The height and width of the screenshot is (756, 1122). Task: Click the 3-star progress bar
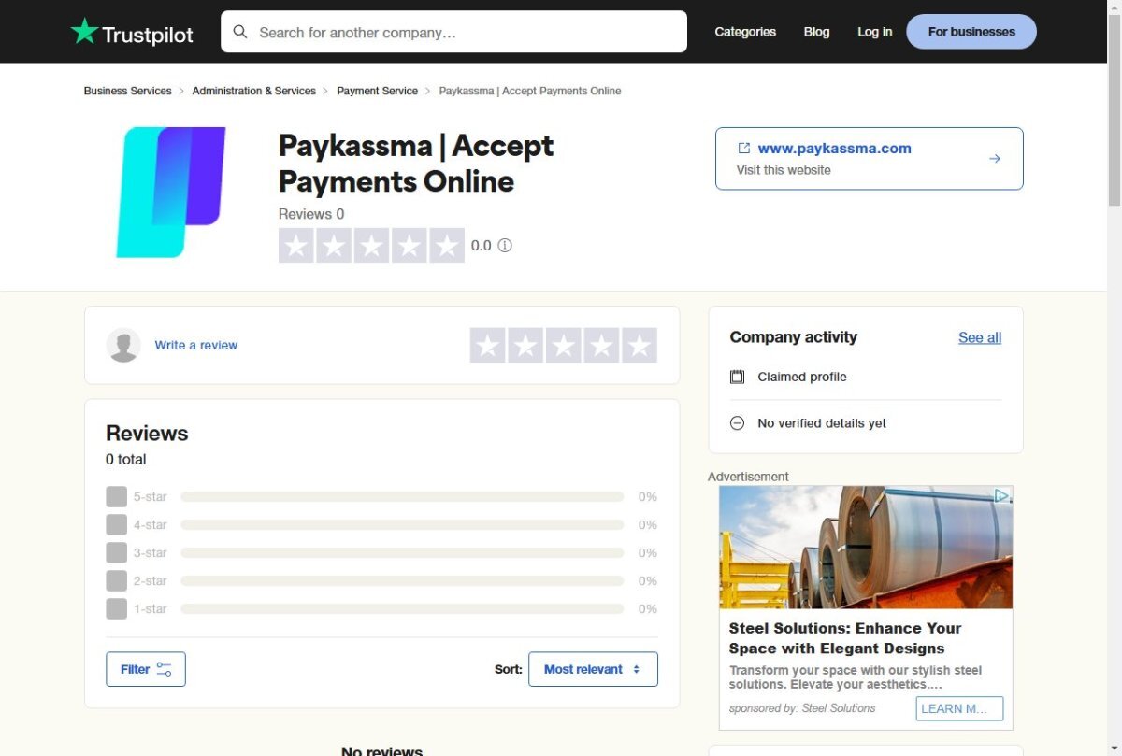[x=402, y=552]
